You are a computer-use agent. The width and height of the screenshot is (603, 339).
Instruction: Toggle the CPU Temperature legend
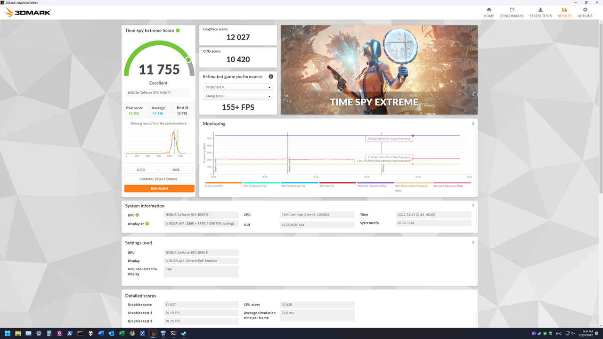pos(261,185)
